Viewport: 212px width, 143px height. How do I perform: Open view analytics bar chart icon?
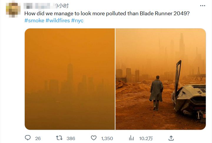point(132,138)
